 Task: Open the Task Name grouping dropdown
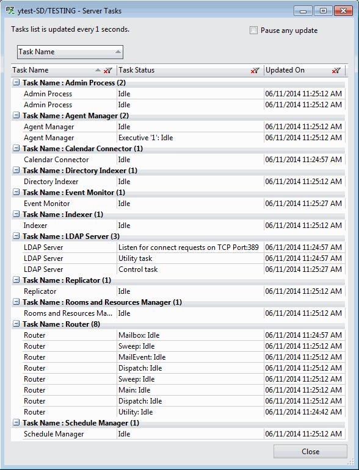click(x=70, y=52)
